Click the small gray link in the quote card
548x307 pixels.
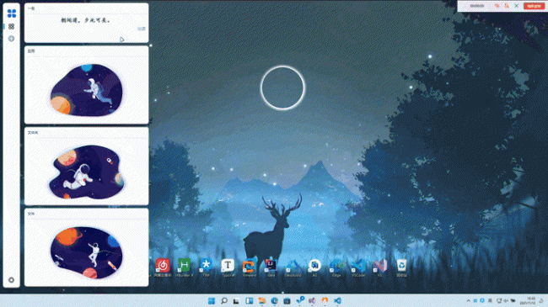(x=141, y=29)
